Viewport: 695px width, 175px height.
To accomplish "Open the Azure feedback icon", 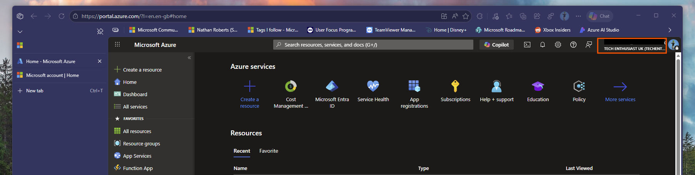I will click(589, 45).
